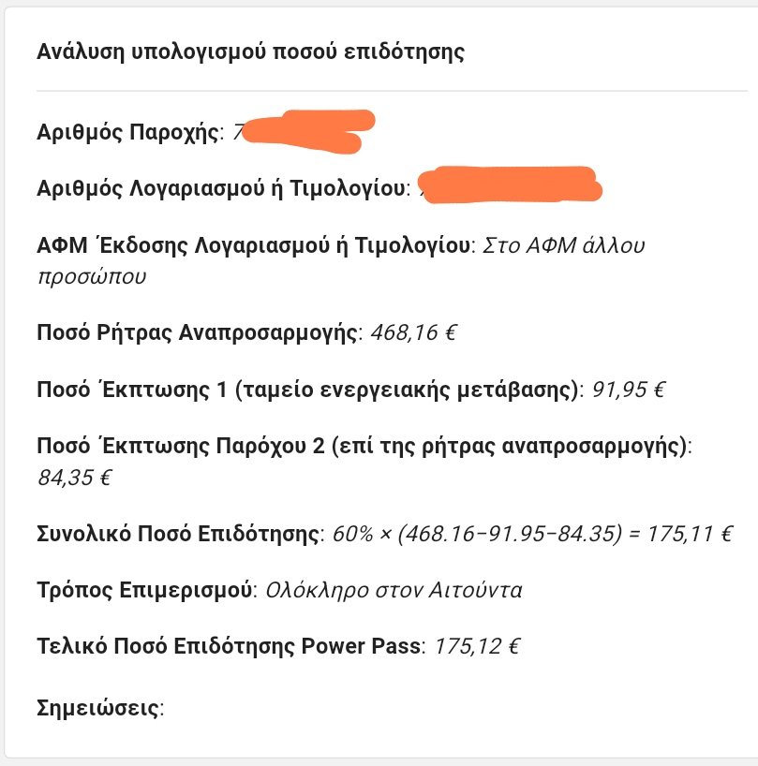Click the orange redaction over supply number
Image resolution: width=758 pixels, height=766 pixels.
coord(308,131)
